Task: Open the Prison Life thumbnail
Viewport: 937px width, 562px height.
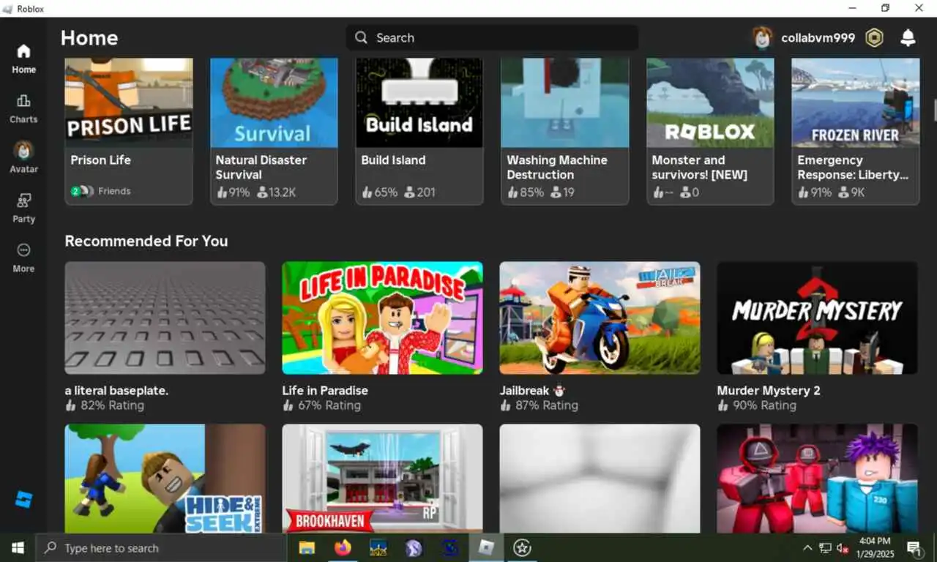Action: click(129, 103)
